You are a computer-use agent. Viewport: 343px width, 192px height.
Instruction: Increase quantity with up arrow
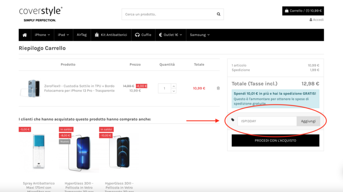pyautogui.click(x=174, y=86)
